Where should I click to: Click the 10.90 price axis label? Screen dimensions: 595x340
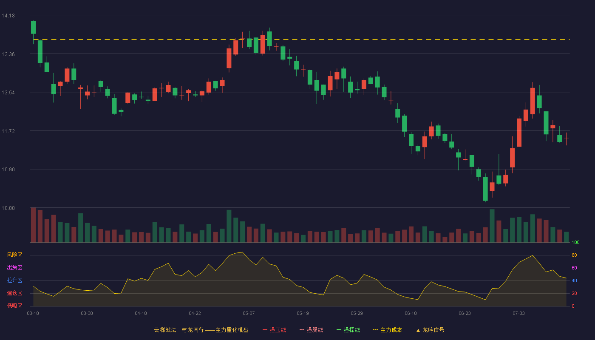8,170
